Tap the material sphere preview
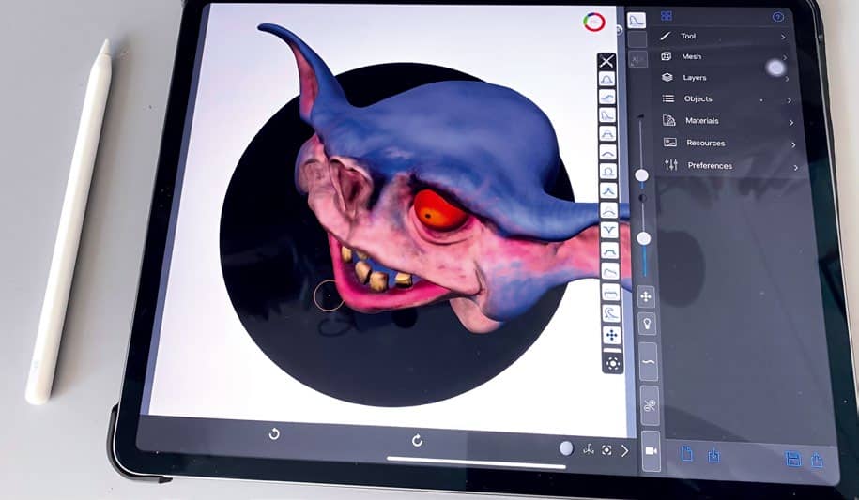 pos(566,448)
